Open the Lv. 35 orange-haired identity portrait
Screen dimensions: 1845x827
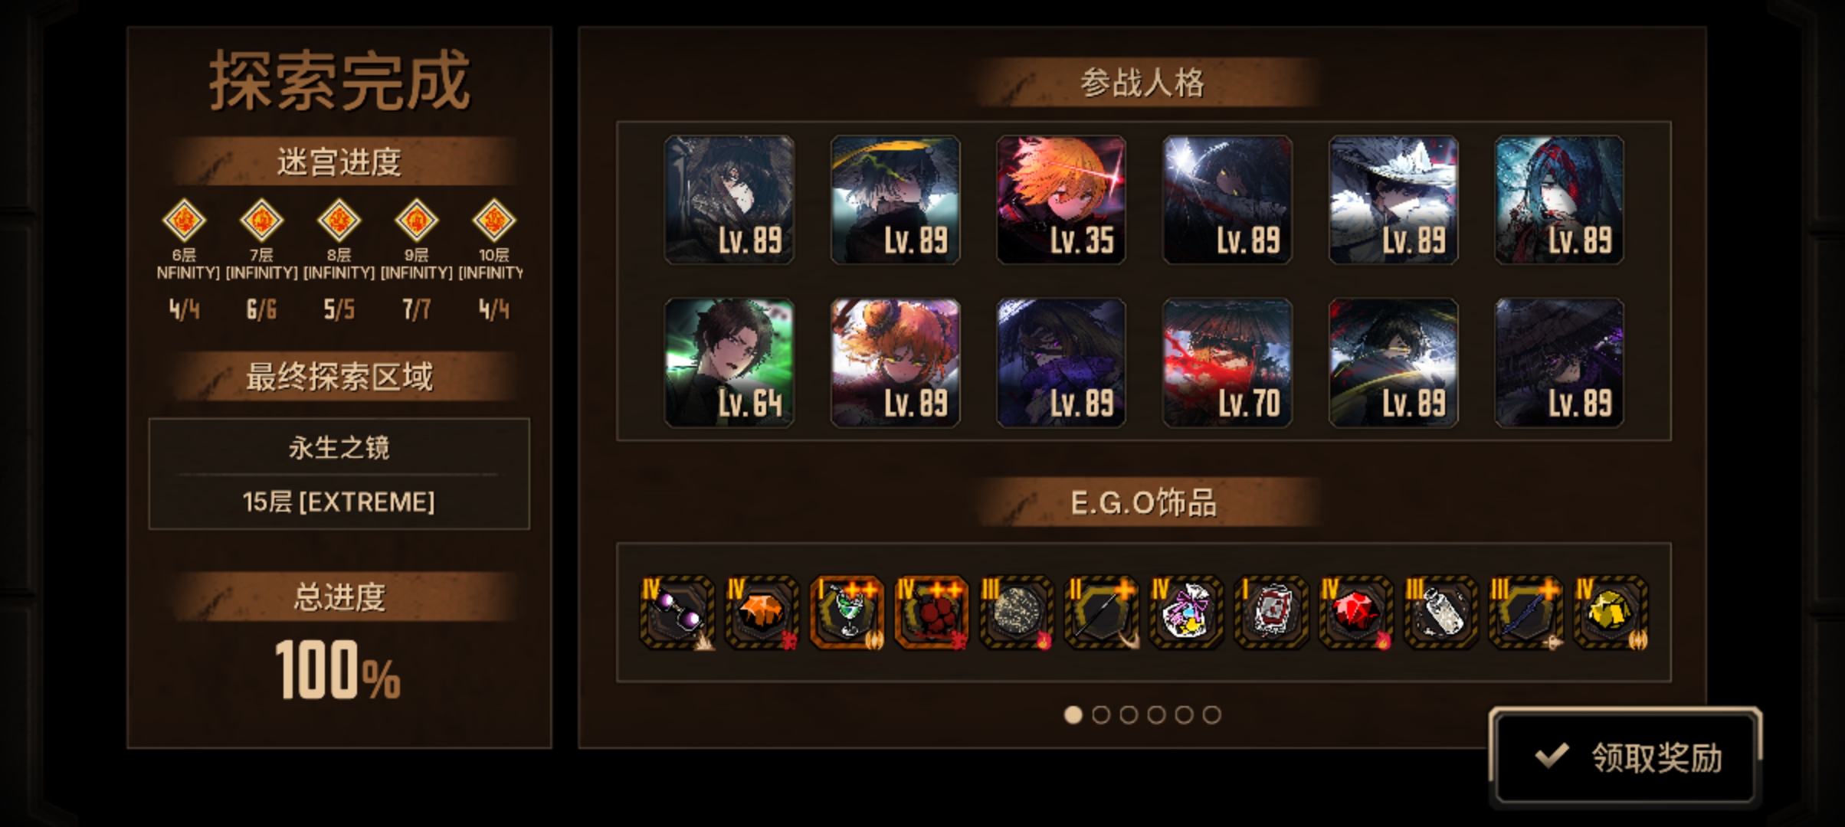[1061, 200]
